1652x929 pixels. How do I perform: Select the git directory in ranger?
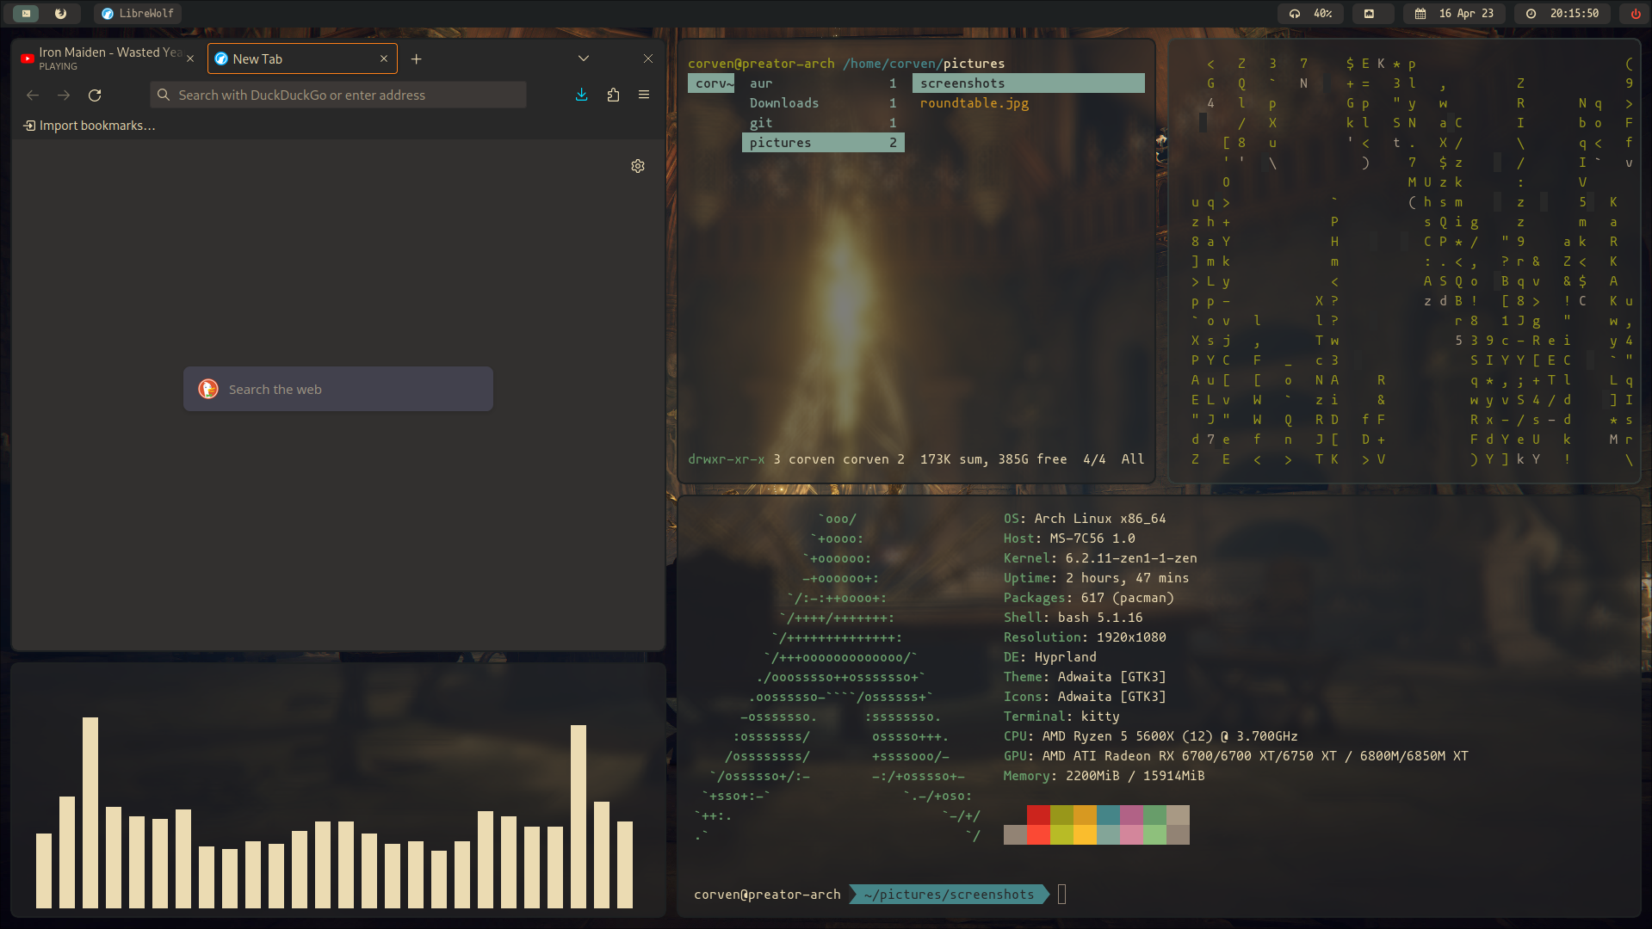click(x=823, y=123)
